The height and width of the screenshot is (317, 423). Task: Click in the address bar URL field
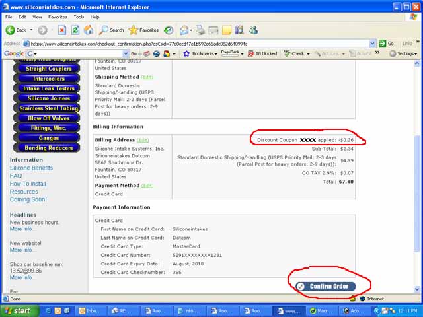196,44
